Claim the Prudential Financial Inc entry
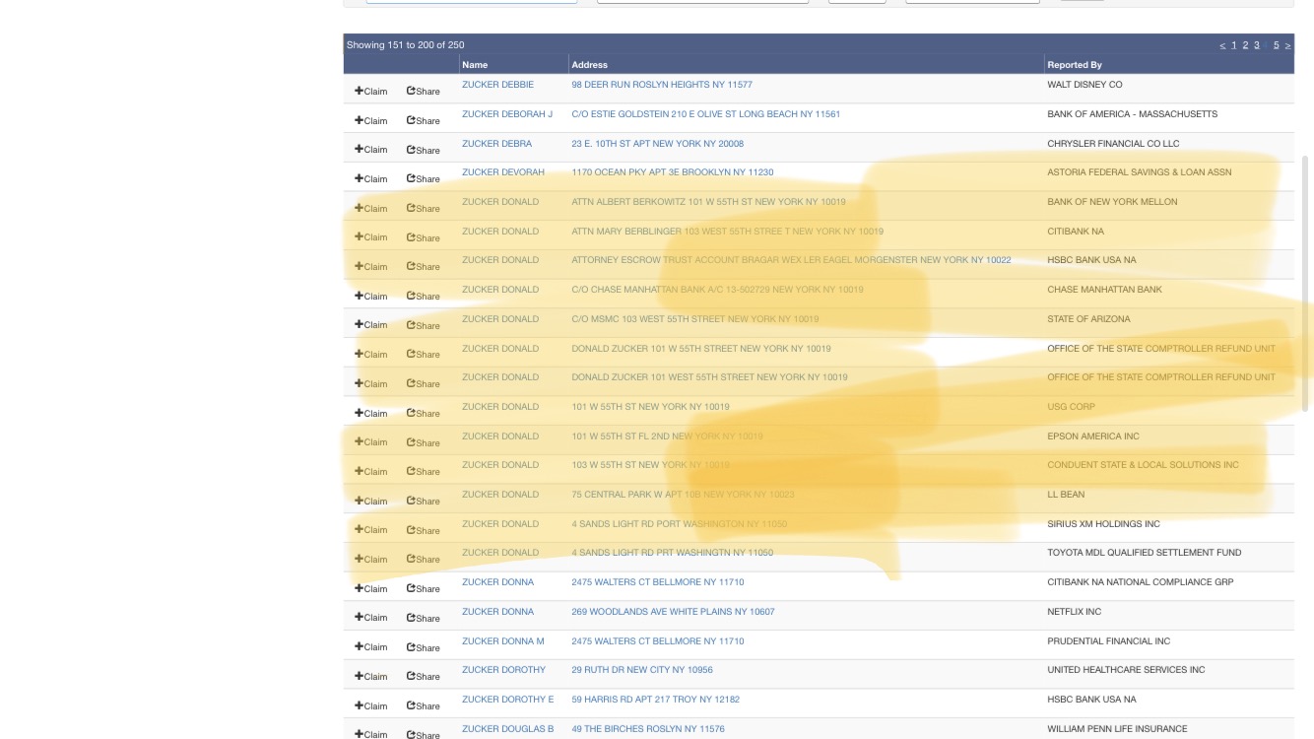 click(x=371, y=646)
